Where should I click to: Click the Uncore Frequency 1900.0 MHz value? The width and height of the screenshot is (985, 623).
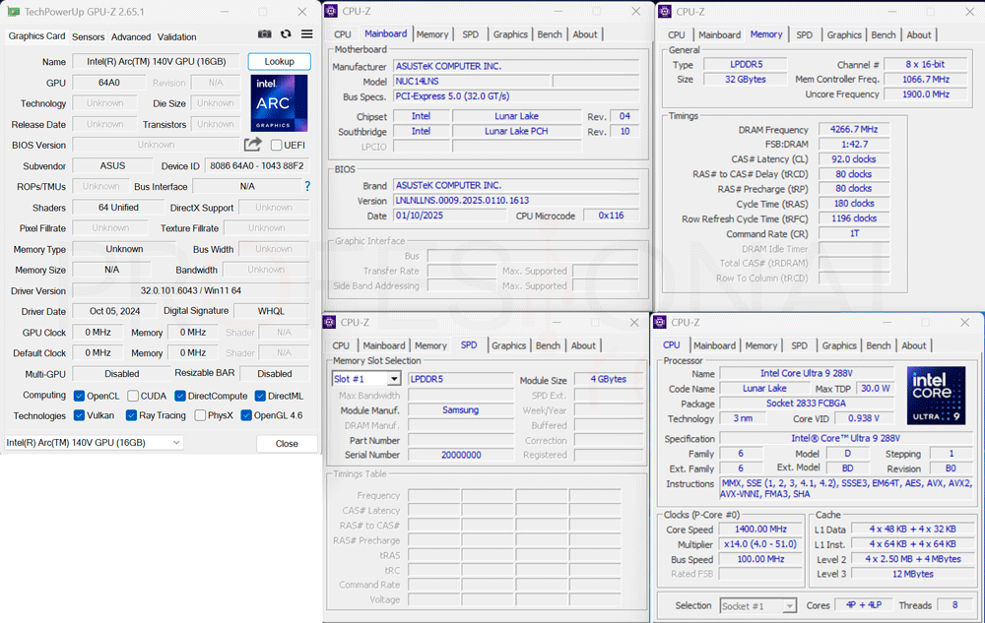(926, 94)
